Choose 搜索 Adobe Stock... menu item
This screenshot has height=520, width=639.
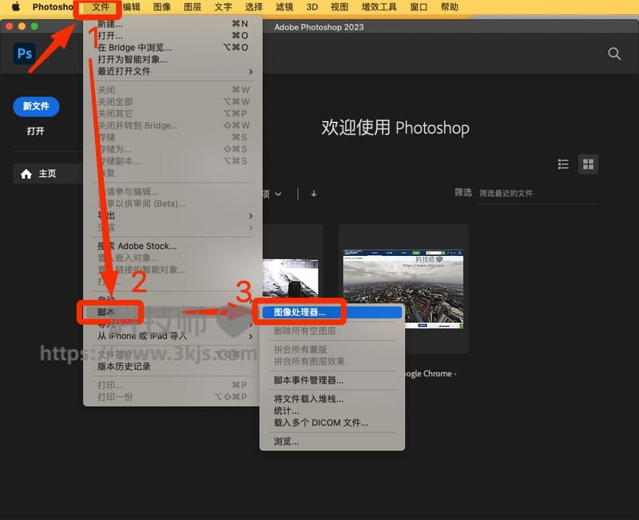[173, 246]
